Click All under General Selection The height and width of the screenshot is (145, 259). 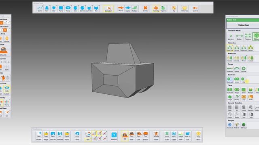click(x=237, y=108)
